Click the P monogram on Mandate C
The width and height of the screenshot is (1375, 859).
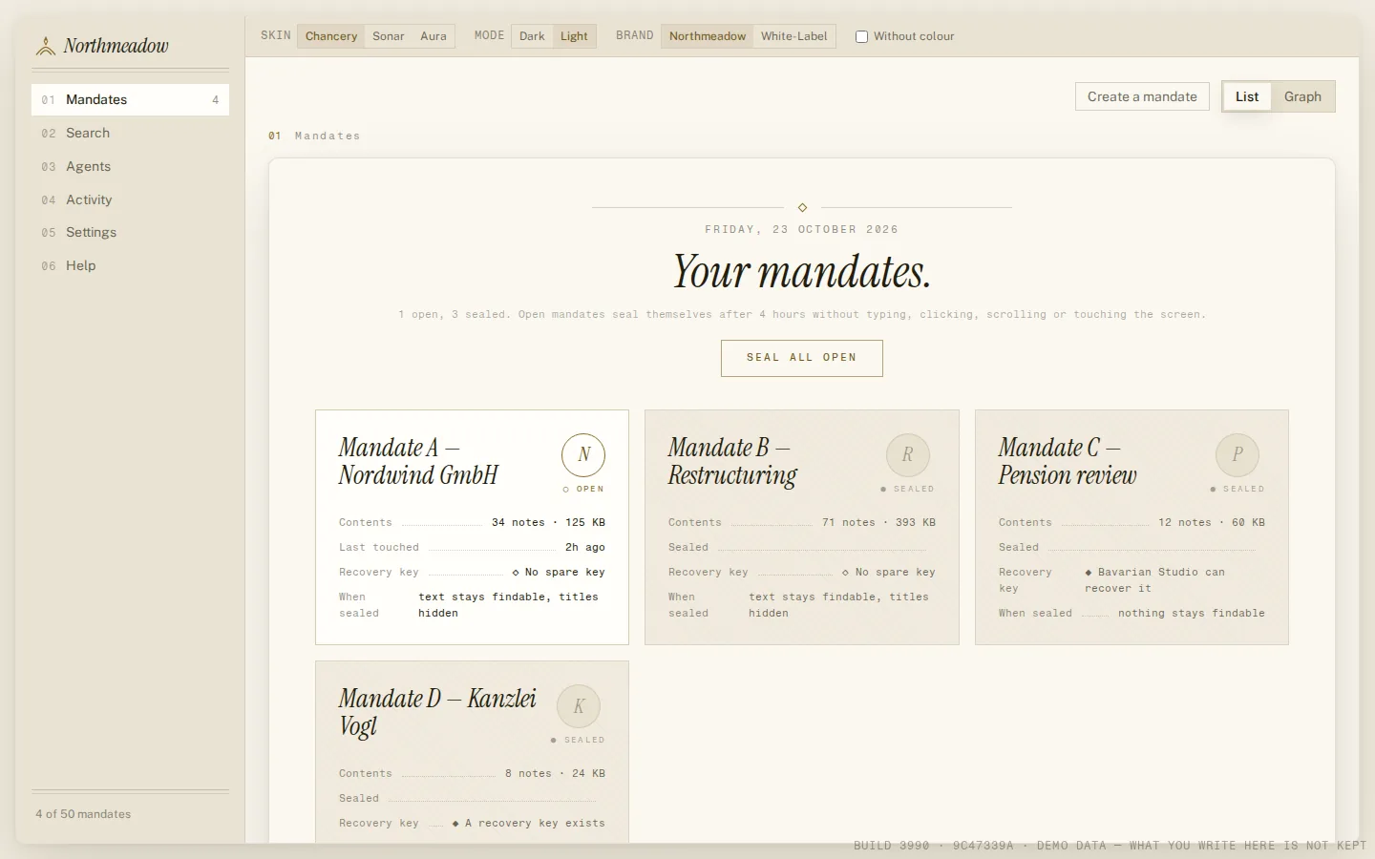[1237, 455]
